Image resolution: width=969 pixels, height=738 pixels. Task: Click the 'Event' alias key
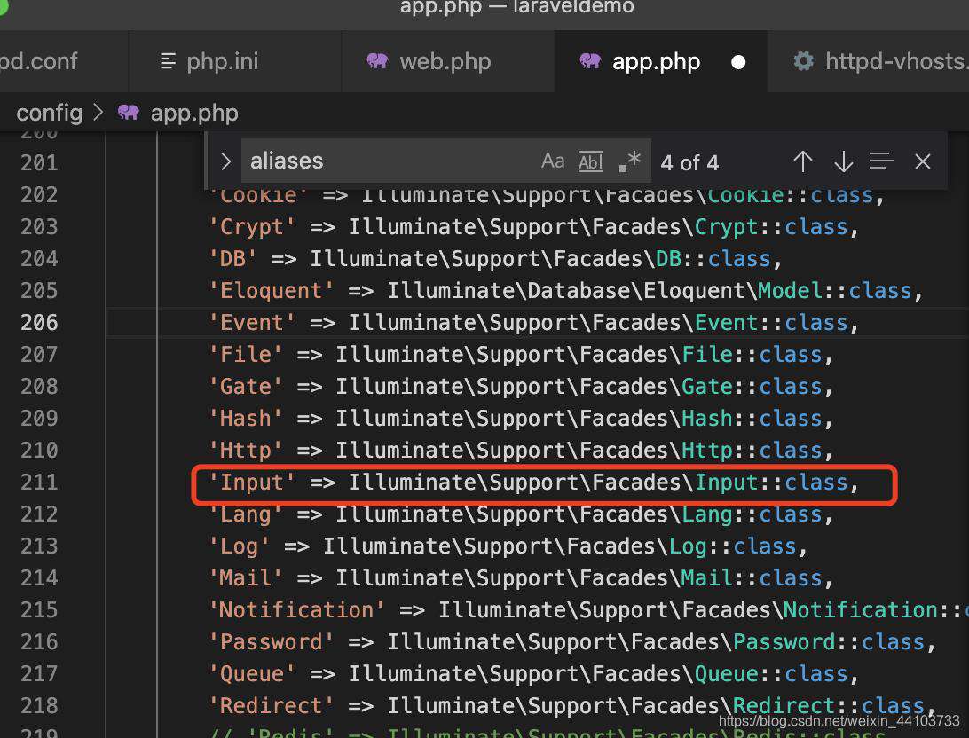click(252, 323)
